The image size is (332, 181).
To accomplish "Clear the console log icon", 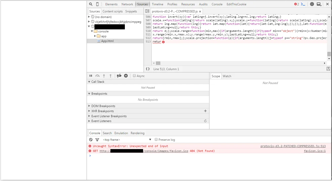I will pyautogui.click(x=91, y=139).
